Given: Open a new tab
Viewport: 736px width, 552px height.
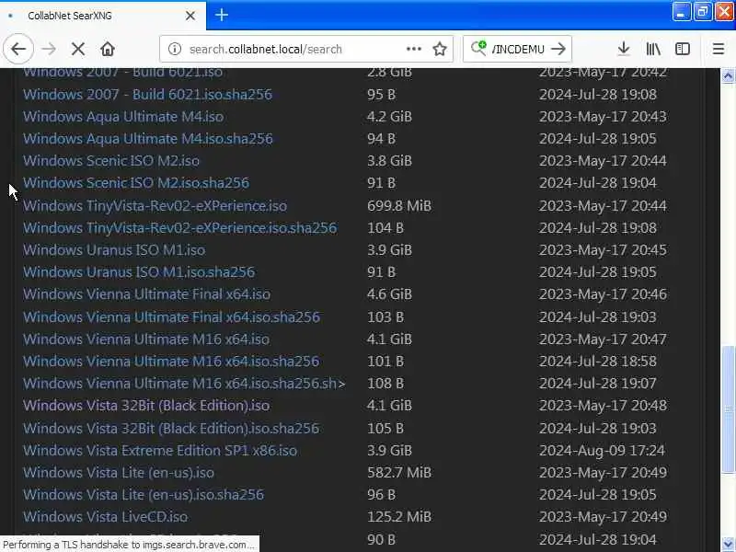Looking at the screenshot, I should (222, 15).
